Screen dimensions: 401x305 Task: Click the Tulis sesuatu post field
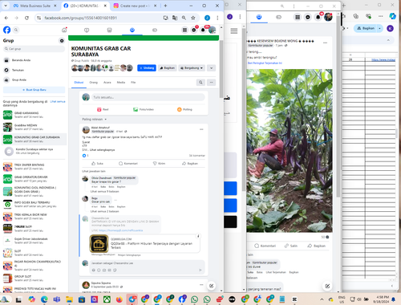pos(148,97)
